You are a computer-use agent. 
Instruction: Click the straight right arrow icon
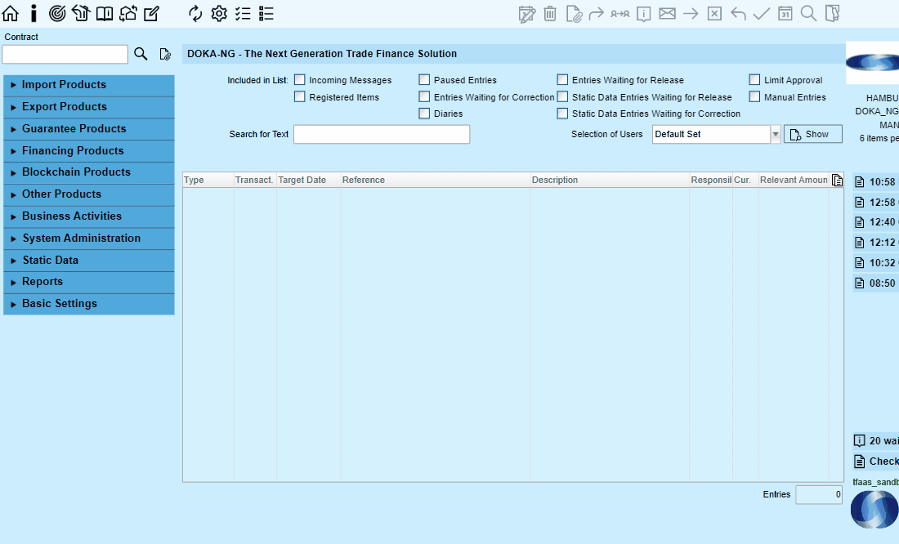(691, 13)
